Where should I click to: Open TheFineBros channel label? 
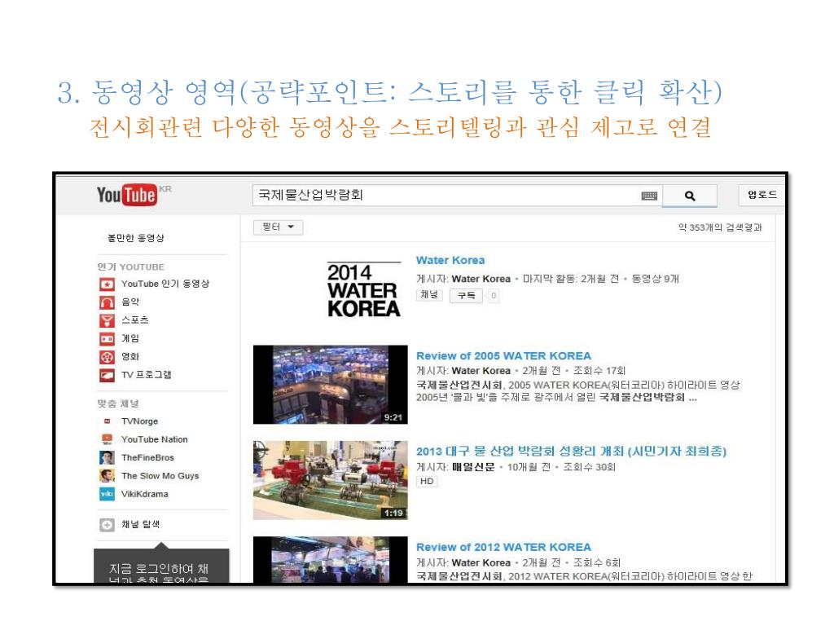coord(147,457)
